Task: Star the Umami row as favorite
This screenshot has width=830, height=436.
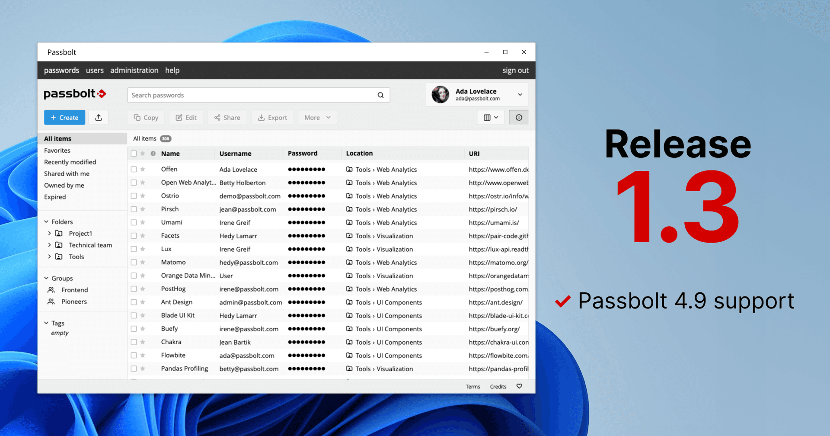Action: click(x=143, y=222)
